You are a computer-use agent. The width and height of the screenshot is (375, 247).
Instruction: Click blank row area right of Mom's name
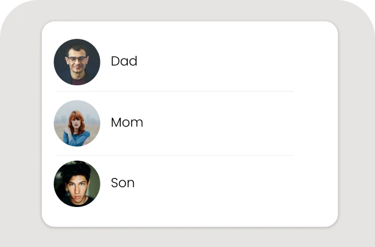(x=232, y=123)
